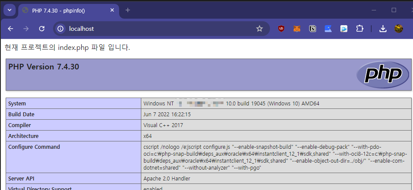Select the Windows NT system value

click(231, 104)
